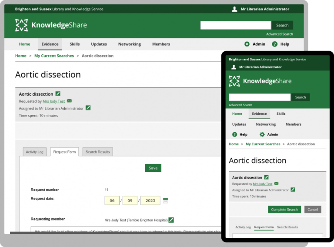Switch to the Activity Log tab on desktop
Viewport: 334px width, 247px height.
coord(34,152)
